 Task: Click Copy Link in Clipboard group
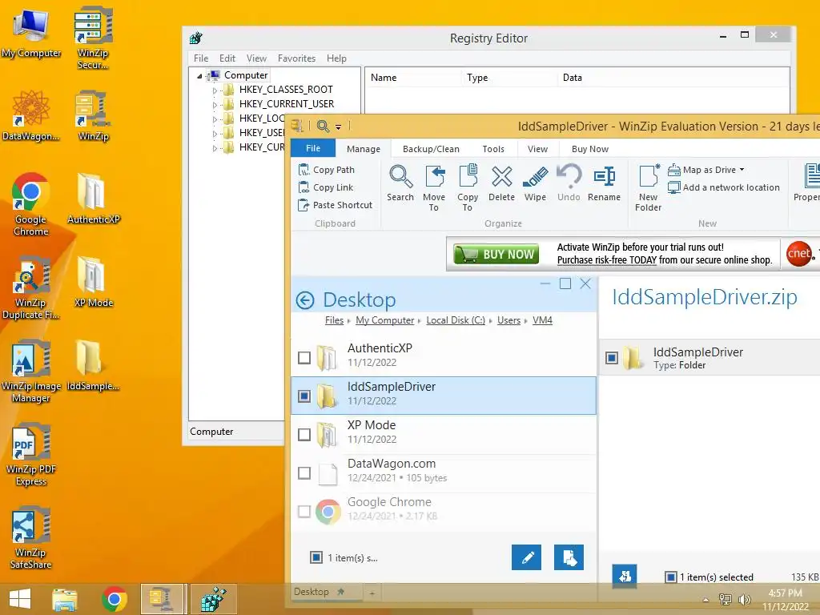coord(326,187)
